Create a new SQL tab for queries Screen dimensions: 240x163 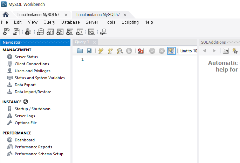(x=7, y=32)
